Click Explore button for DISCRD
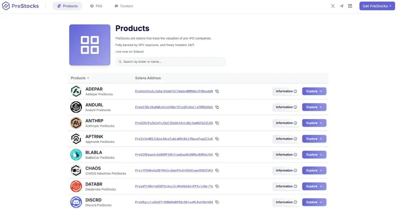Image resolution: width=397 pixels, height=209 pixels. tap(314, 202)
